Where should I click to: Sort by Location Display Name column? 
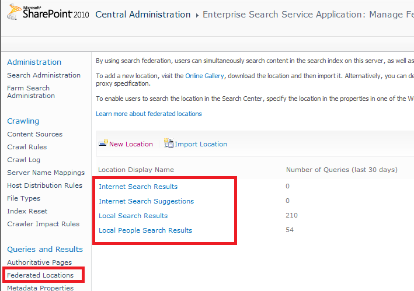135,170
